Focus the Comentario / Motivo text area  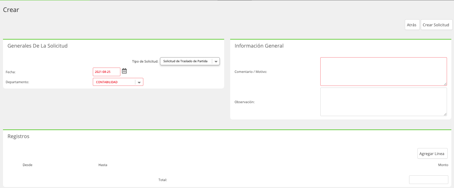[x=383, y=72]
